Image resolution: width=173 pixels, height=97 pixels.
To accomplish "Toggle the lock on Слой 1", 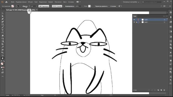I will pyautogui.click(x=137, y=22).
